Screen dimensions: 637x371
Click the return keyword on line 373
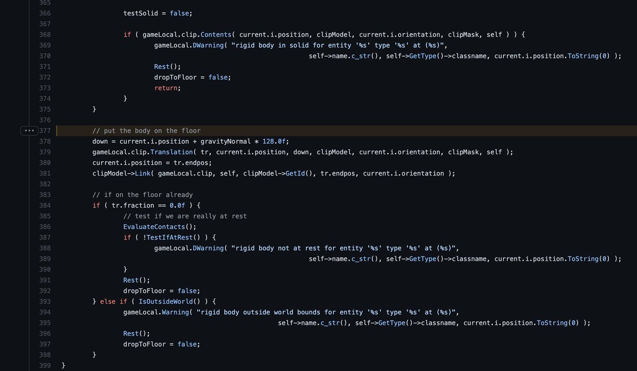(166, 88)
